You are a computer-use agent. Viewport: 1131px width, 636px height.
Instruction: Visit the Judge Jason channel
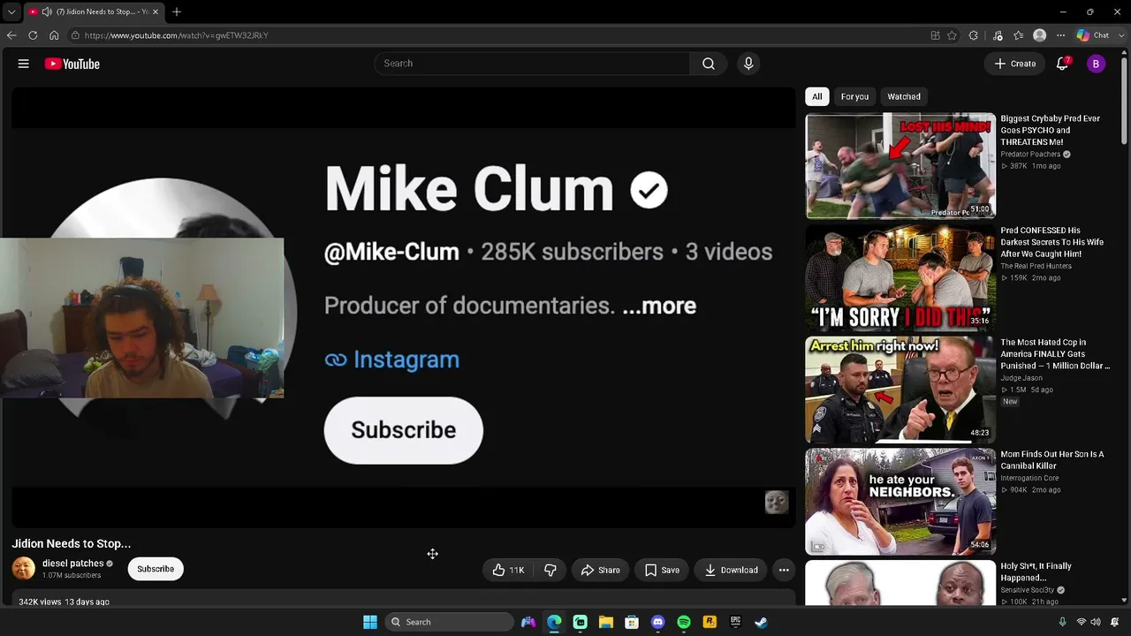coord(1021,378)
